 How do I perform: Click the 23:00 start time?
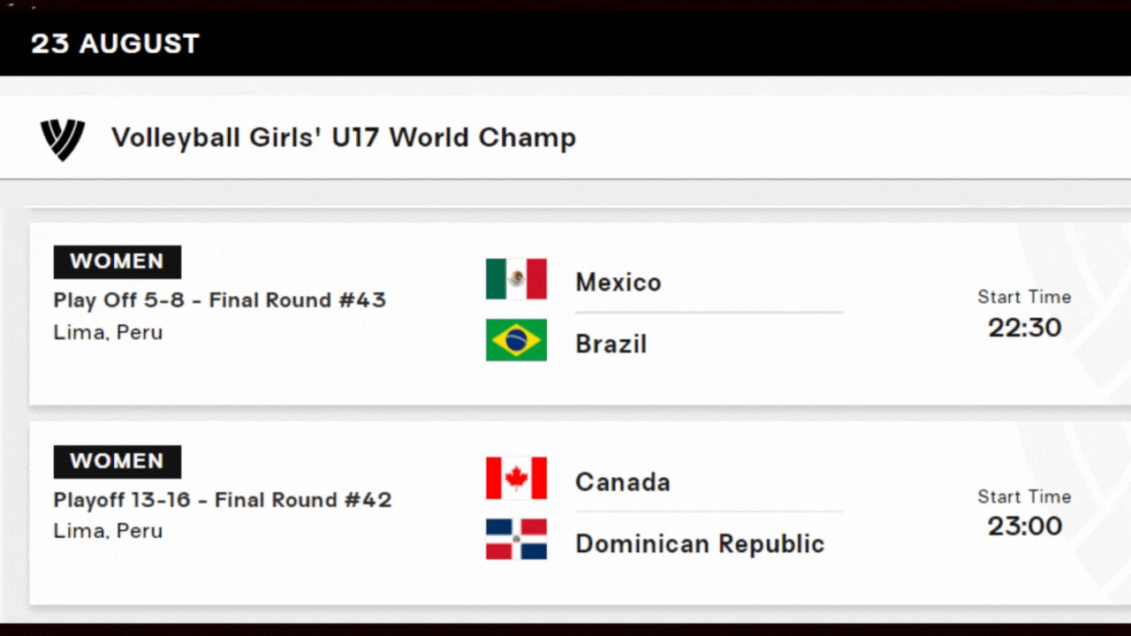point(1025,526)
